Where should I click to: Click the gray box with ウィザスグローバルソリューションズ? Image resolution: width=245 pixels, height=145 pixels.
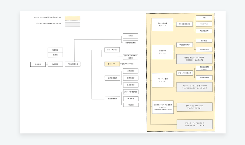194,87
